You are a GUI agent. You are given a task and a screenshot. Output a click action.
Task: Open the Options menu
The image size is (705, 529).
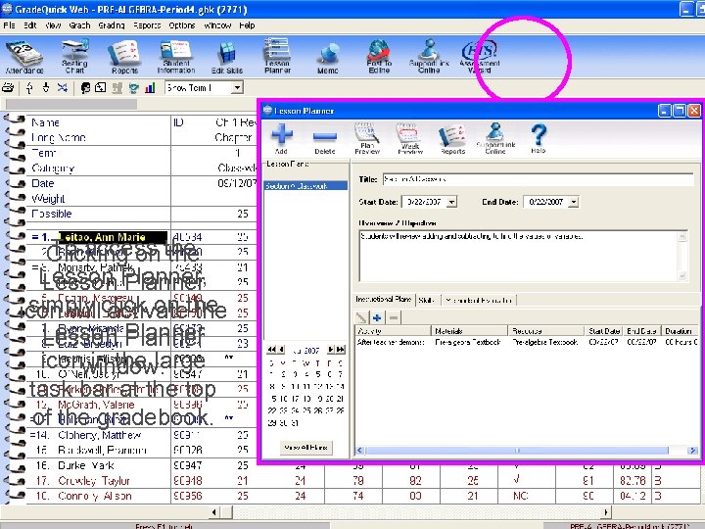pos(182,25)
